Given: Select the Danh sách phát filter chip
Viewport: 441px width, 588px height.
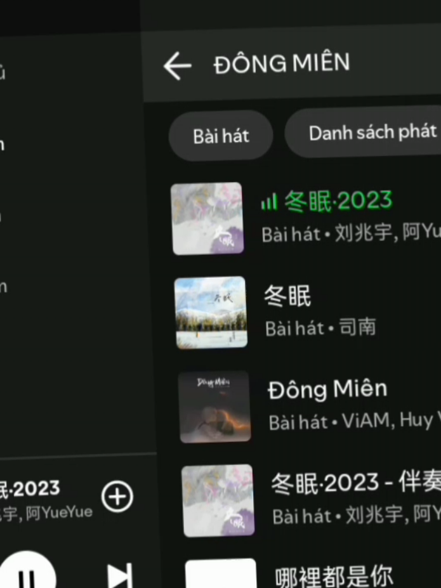Looking at the screenshot, I should [x=363, y=133].
